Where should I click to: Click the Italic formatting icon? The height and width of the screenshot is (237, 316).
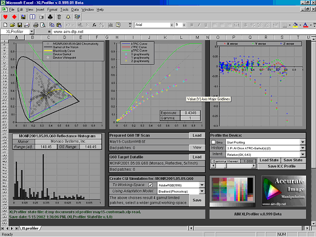point(199,25)
